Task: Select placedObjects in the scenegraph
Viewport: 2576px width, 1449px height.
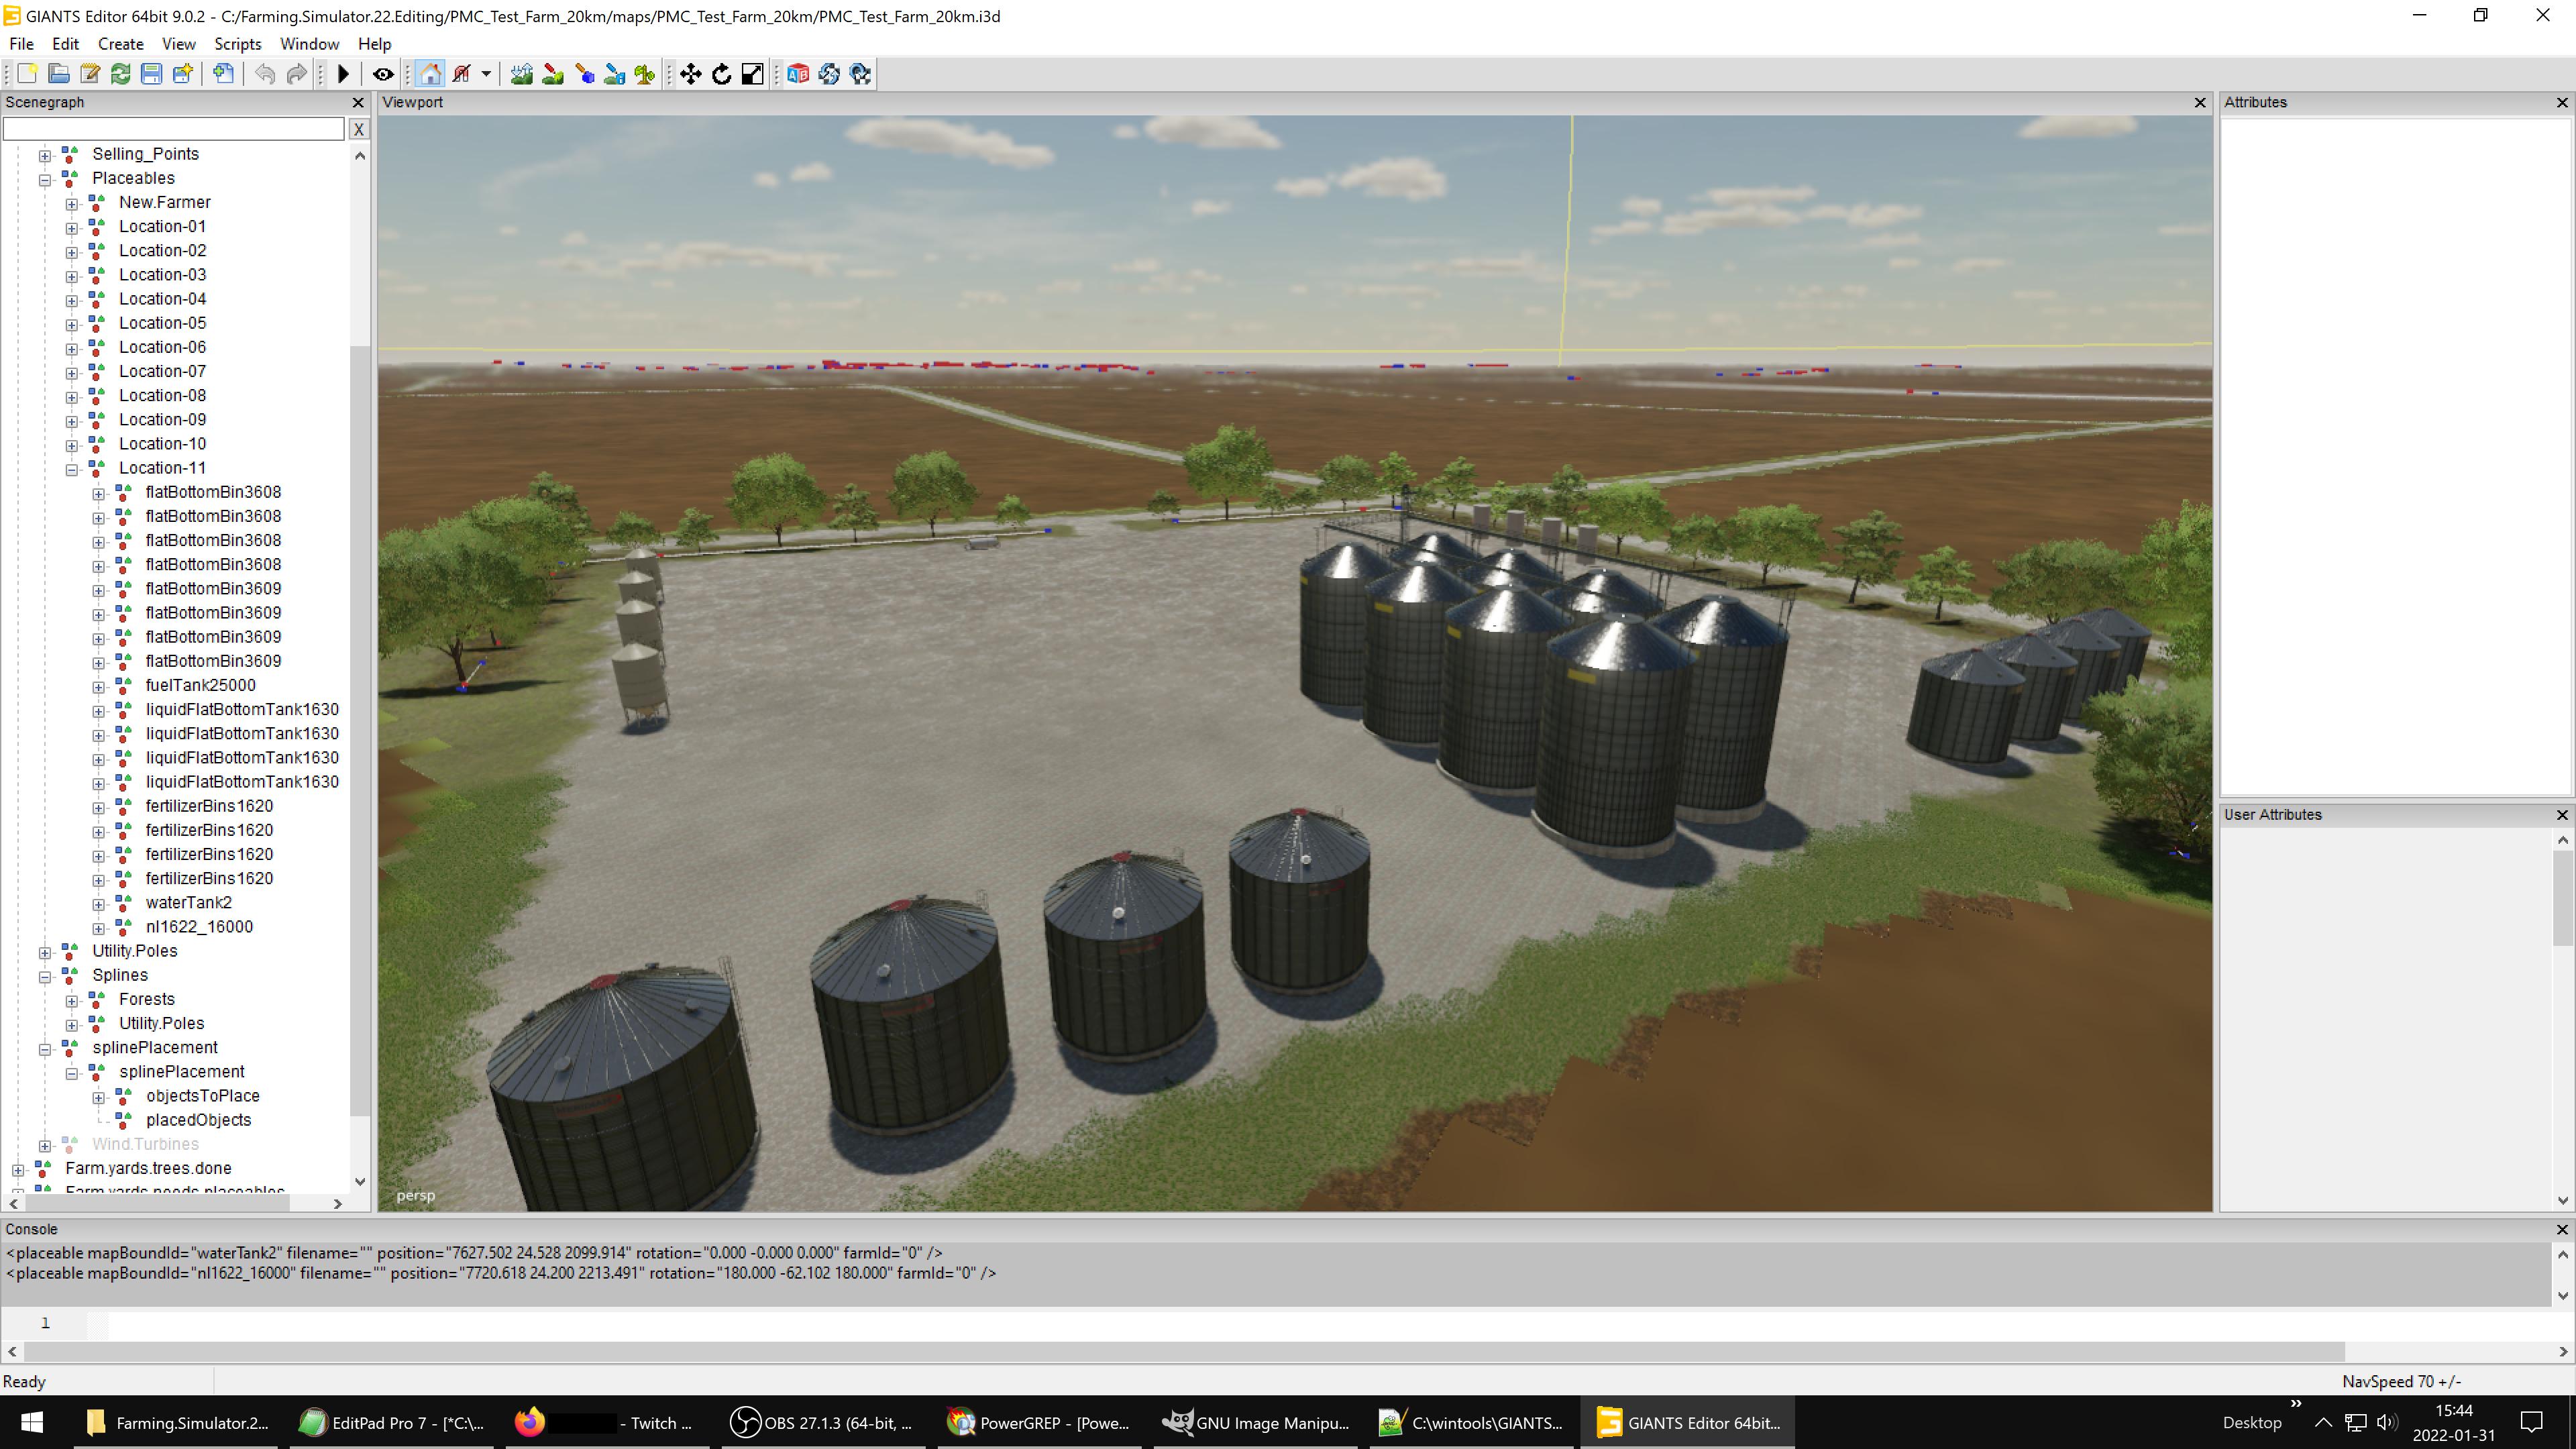Action: [x=198, y=1120]
